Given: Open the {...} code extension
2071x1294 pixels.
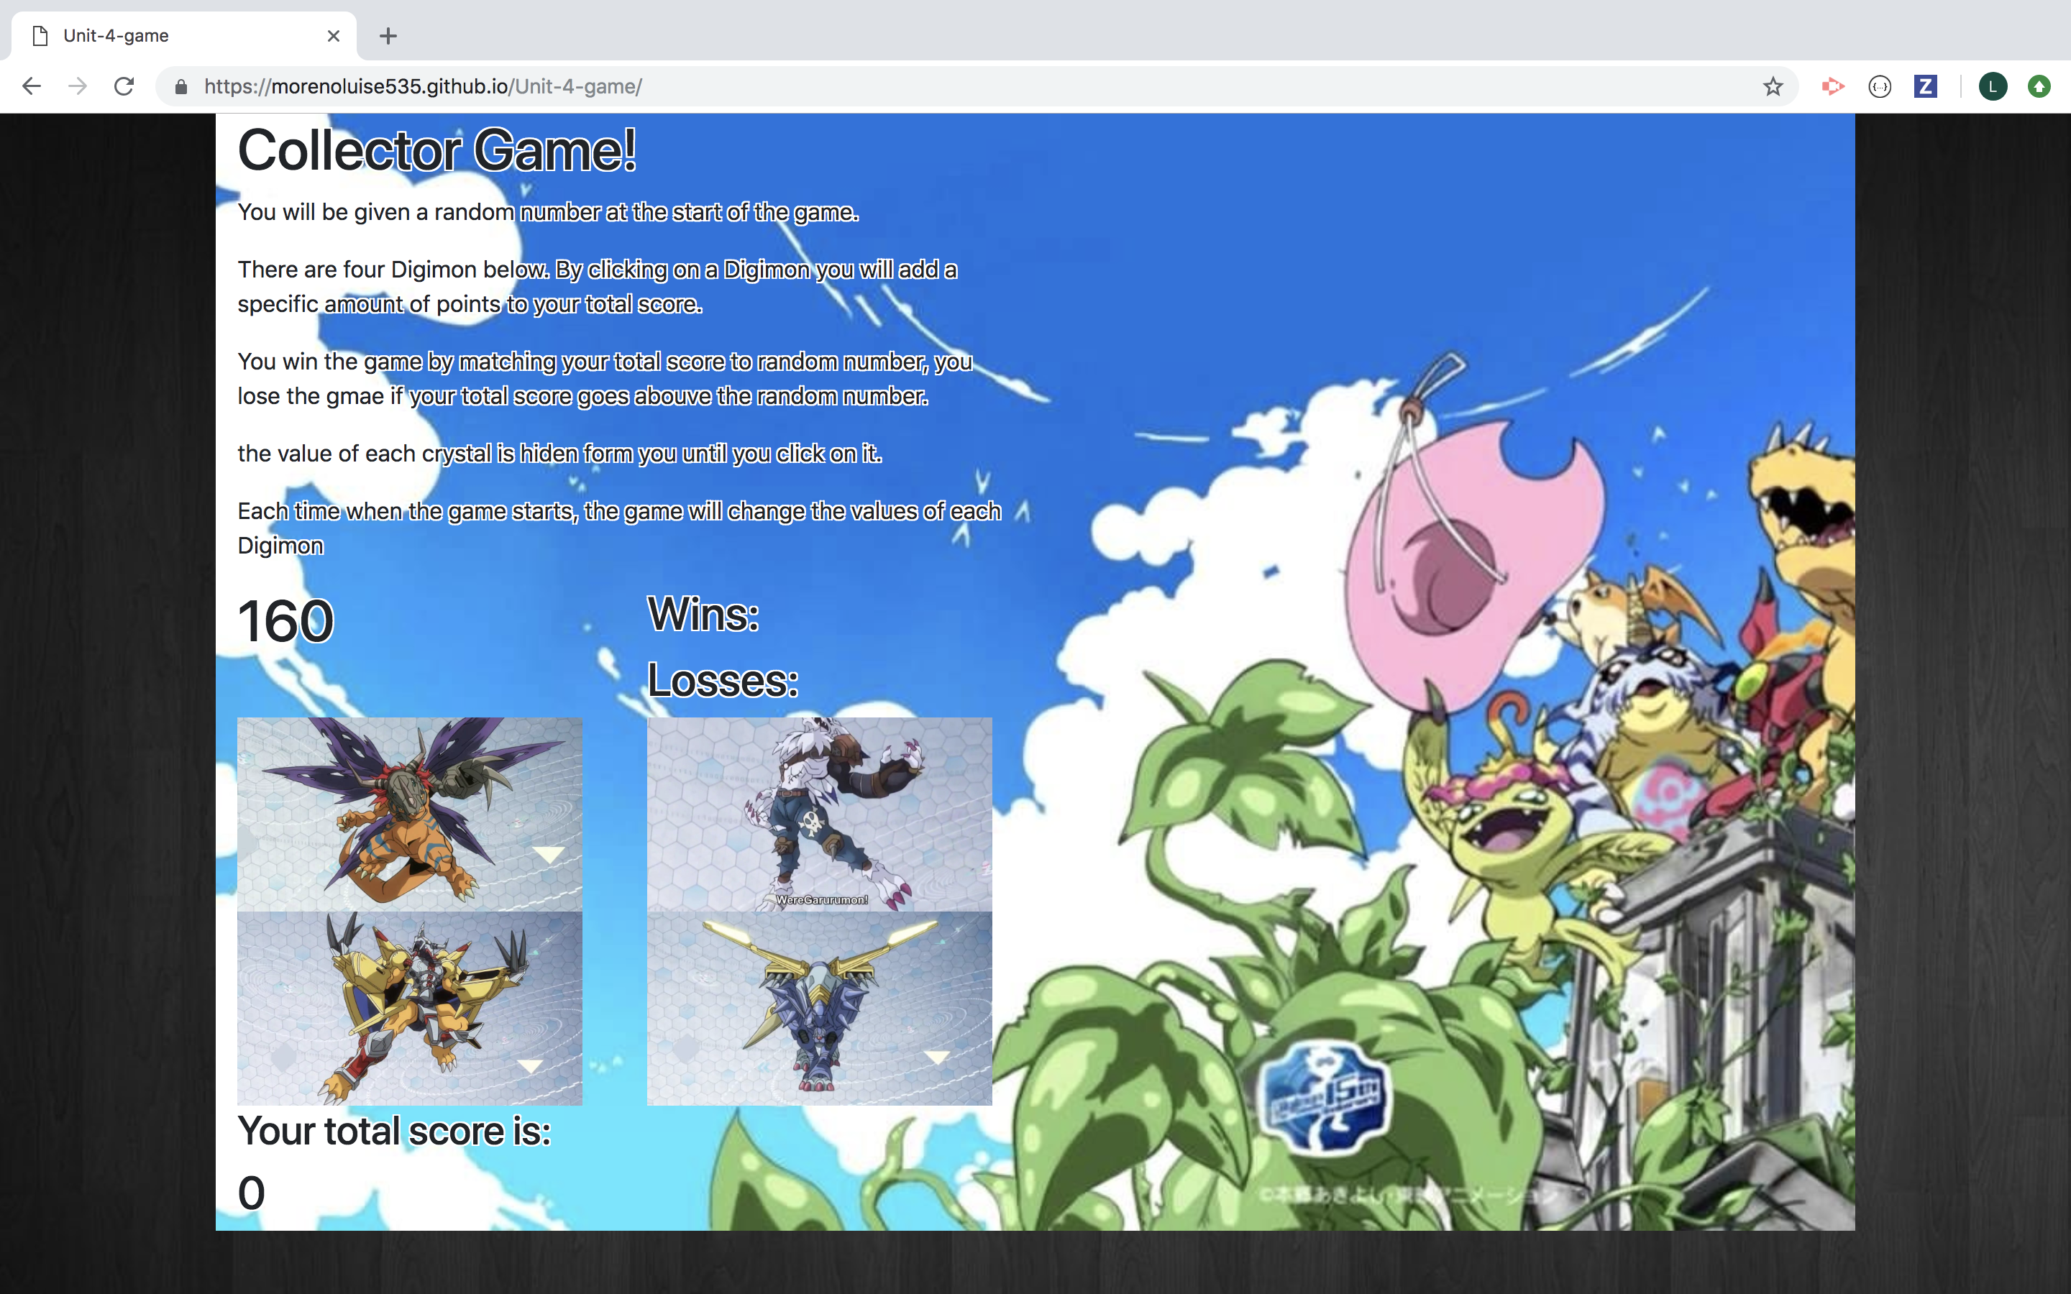Looking at the screenshot, I should point(1880,86).
